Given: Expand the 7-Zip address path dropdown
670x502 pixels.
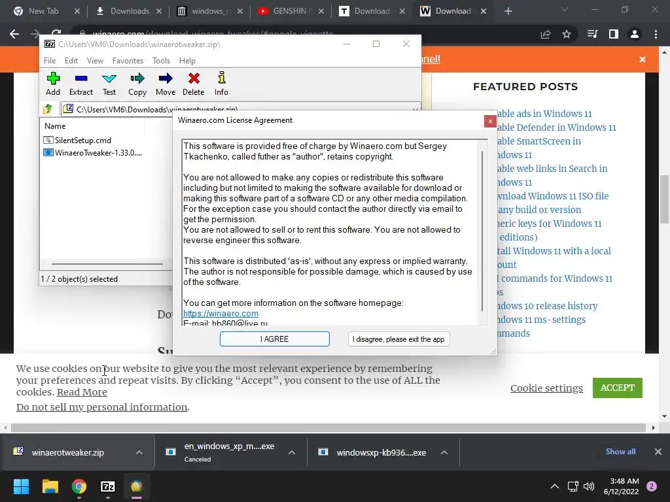Looking at the screenshot, I should click(415, 110).
